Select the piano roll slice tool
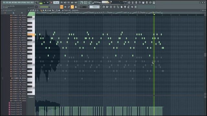The width and height of the screenshot is (207, 116). click(x=52, y=10)
